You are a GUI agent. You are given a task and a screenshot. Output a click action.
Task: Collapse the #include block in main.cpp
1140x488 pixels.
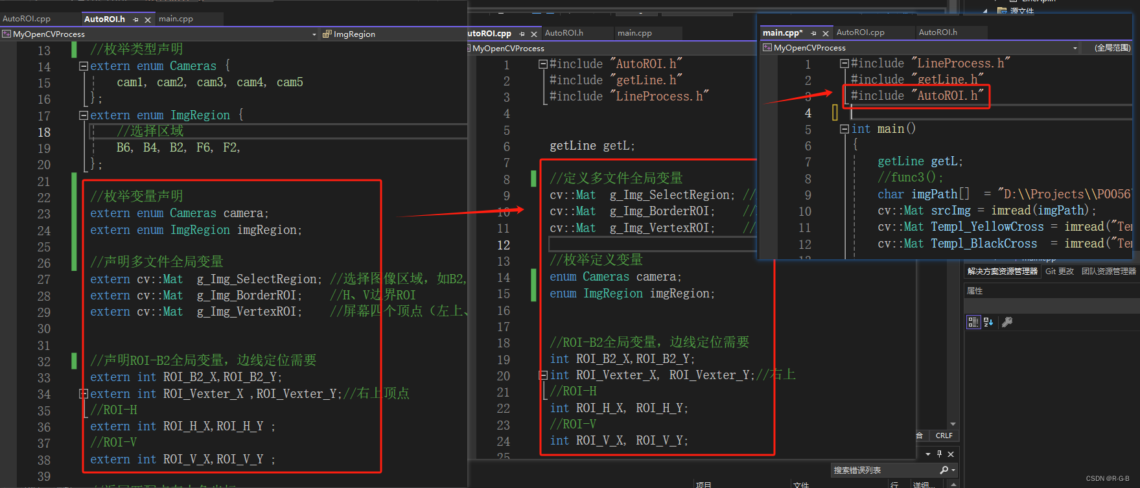coord(844,64)
